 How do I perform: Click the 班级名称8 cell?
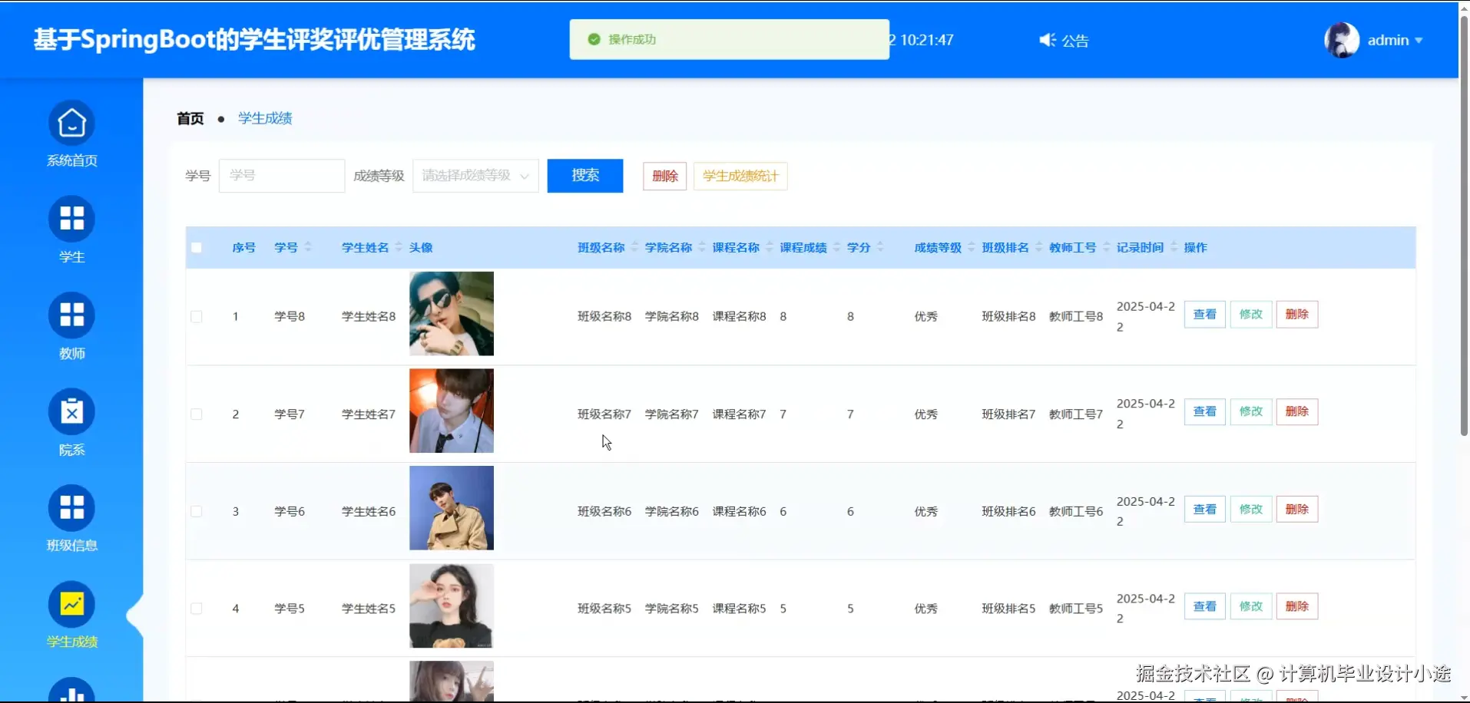pos(604,316)
